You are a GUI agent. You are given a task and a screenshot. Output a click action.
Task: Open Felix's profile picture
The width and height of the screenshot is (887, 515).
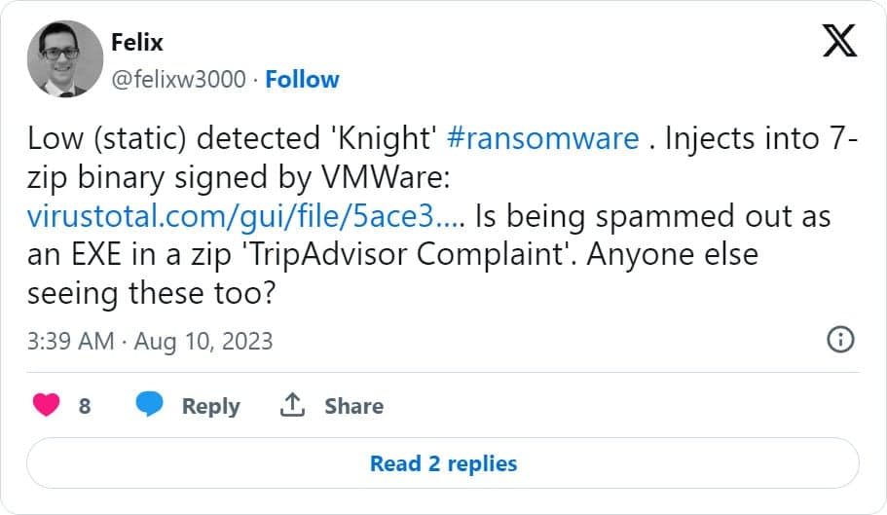(x=65, y=59)
